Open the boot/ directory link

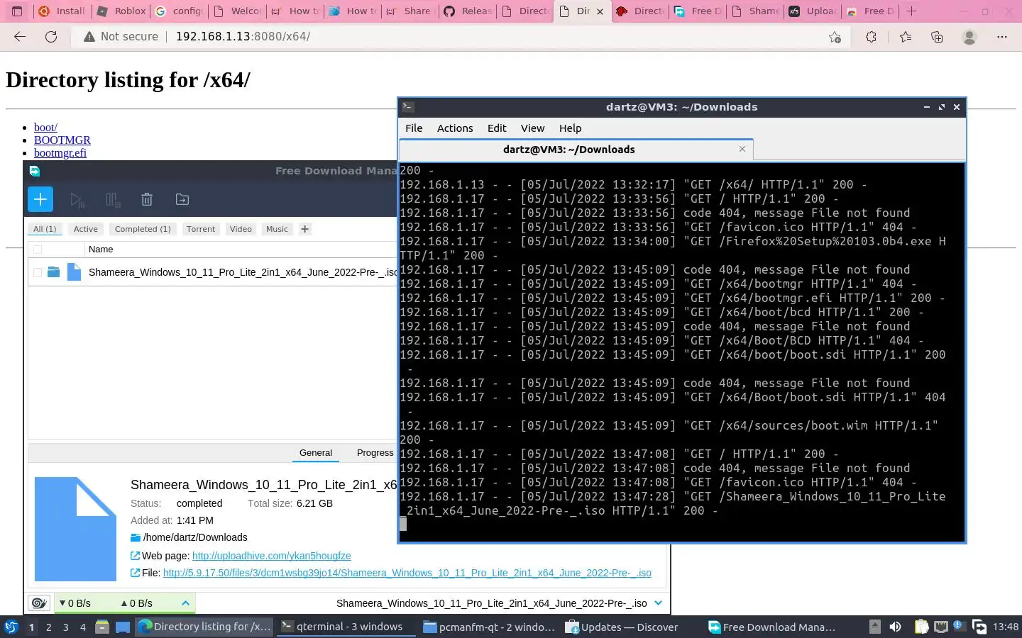pos(45,128)
